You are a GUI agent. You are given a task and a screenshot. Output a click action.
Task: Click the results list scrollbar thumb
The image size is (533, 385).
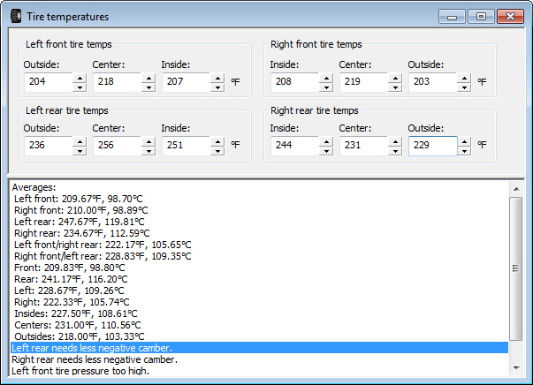pos(516,268)
